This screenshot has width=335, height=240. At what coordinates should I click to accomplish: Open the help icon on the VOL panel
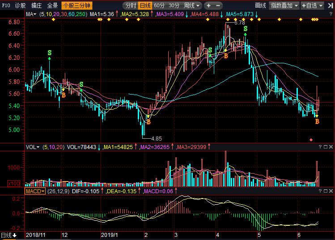point(320,147)
